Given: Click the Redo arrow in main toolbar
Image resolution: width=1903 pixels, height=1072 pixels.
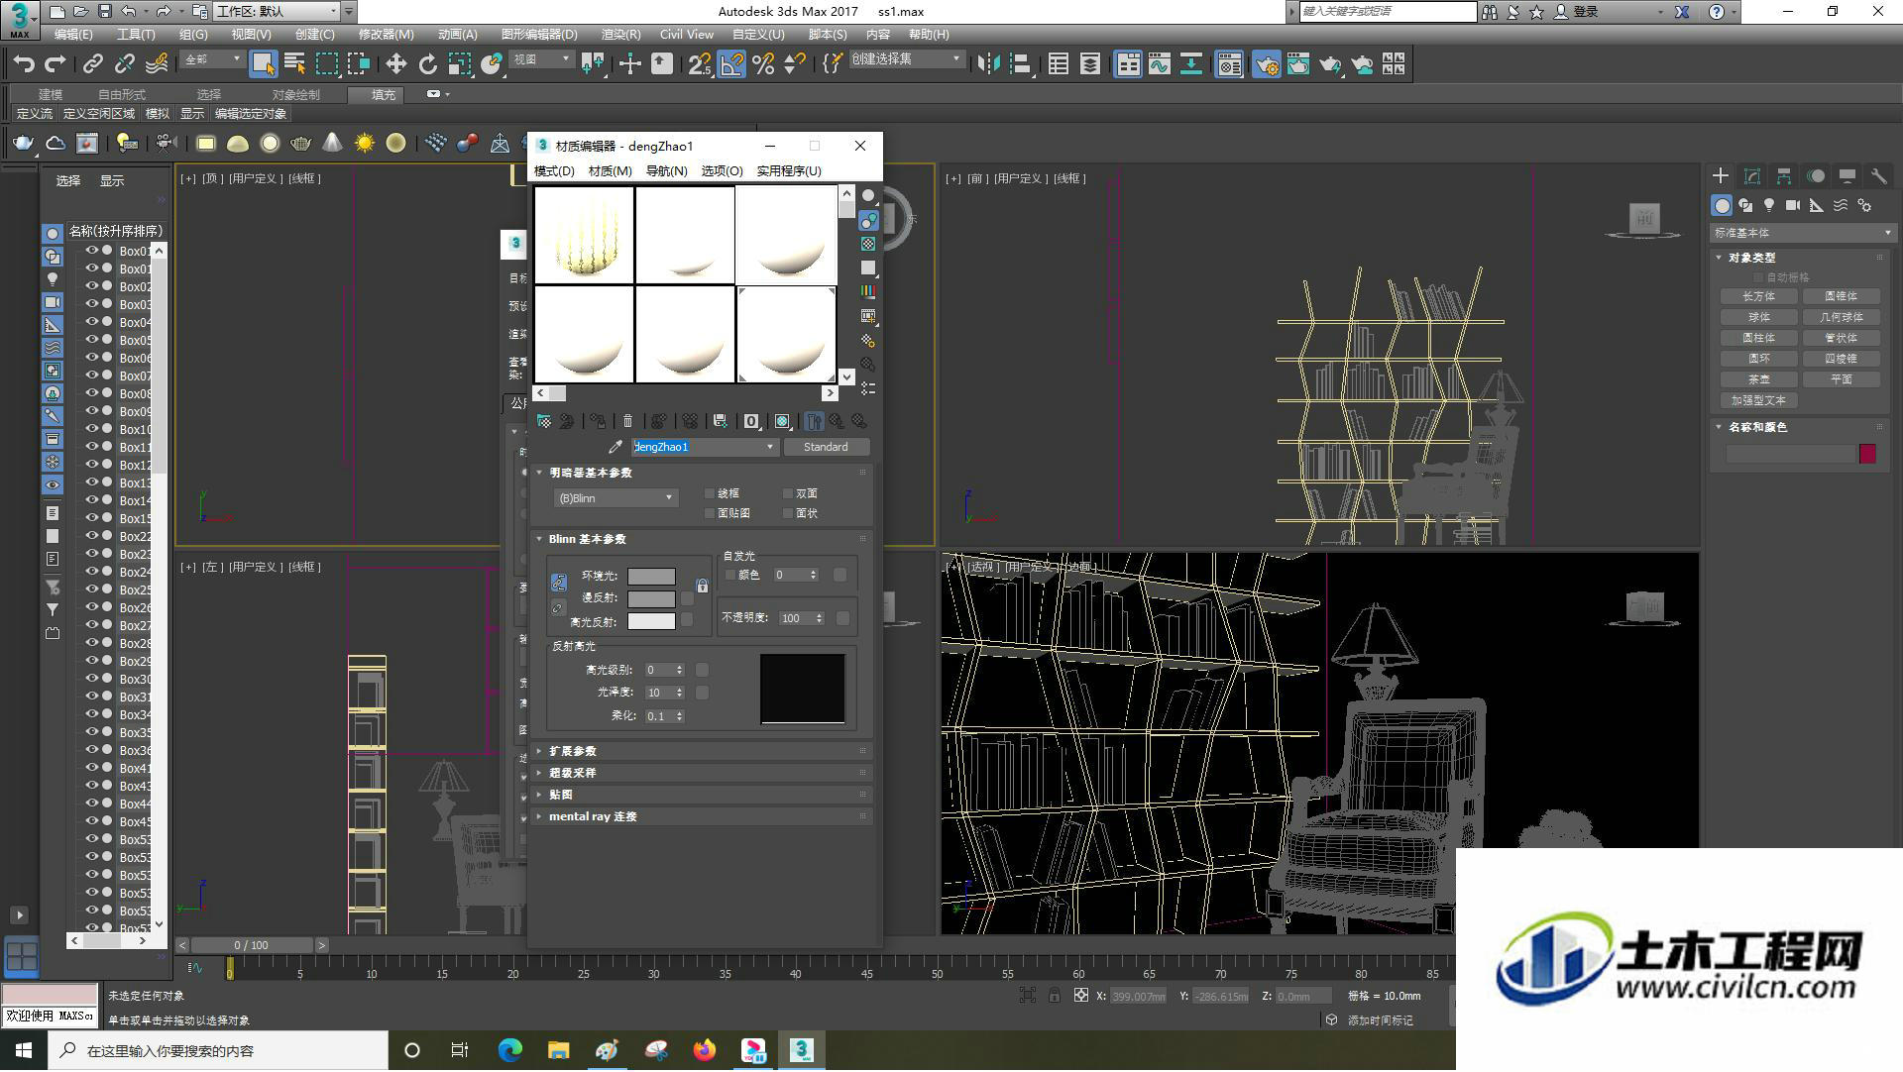Looking at the screenshot, I should (56, 64).
